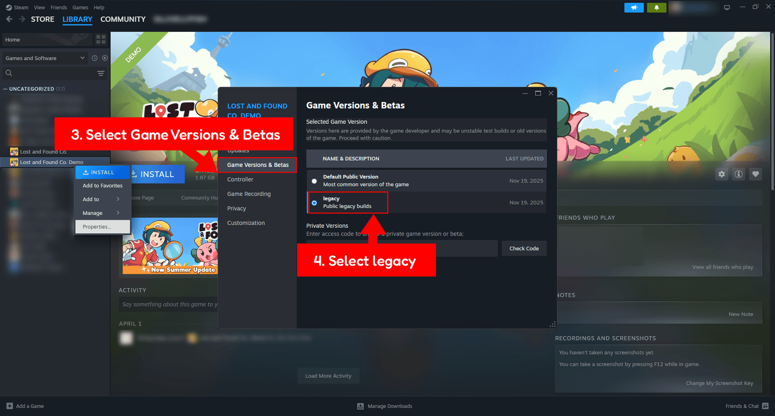Click View all friends who play

723,267
